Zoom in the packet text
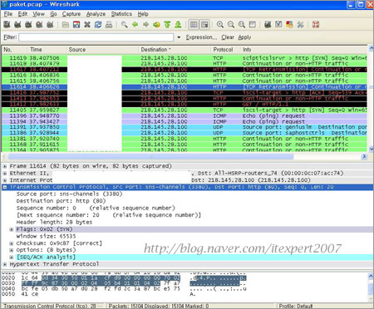This screenshot has height=309, width=374. (x=220, y=25)
